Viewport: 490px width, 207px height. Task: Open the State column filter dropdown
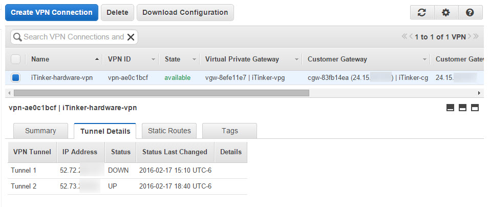(194, 59)
